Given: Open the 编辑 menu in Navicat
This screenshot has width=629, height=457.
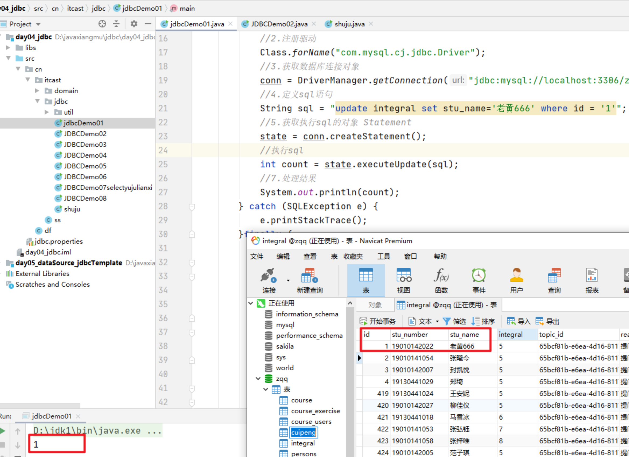Looking at the screenshot, I should click(283, 256).
